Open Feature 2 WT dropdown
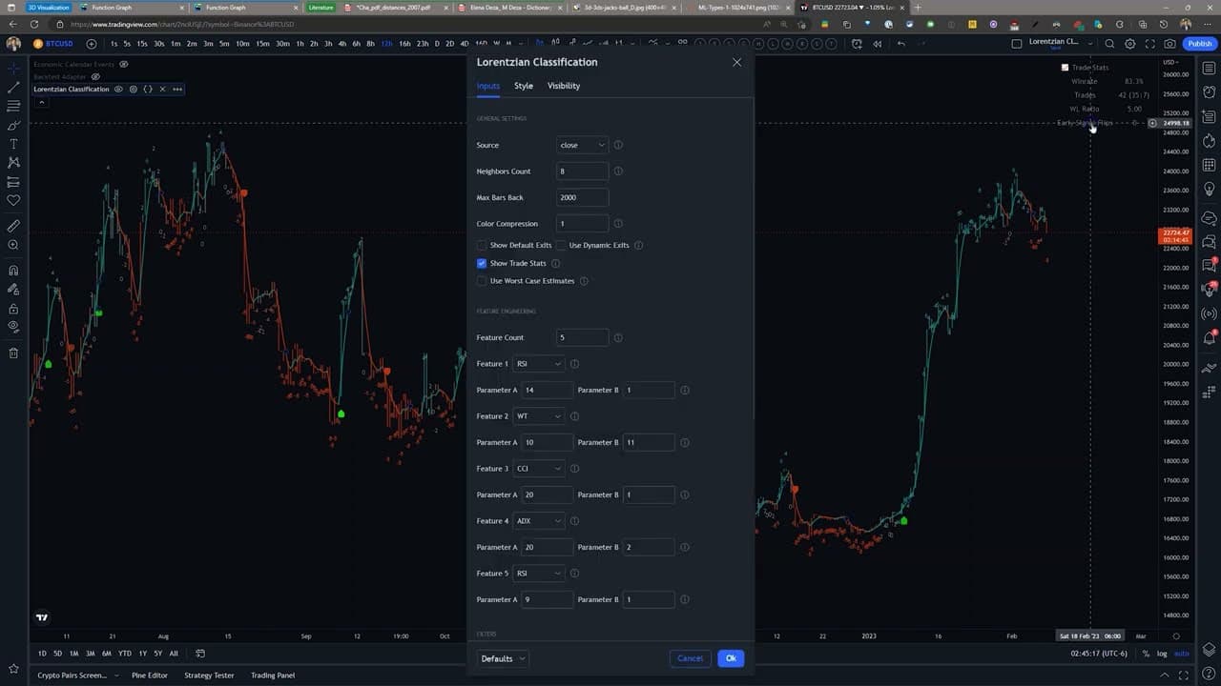 [x=539, y=416]
